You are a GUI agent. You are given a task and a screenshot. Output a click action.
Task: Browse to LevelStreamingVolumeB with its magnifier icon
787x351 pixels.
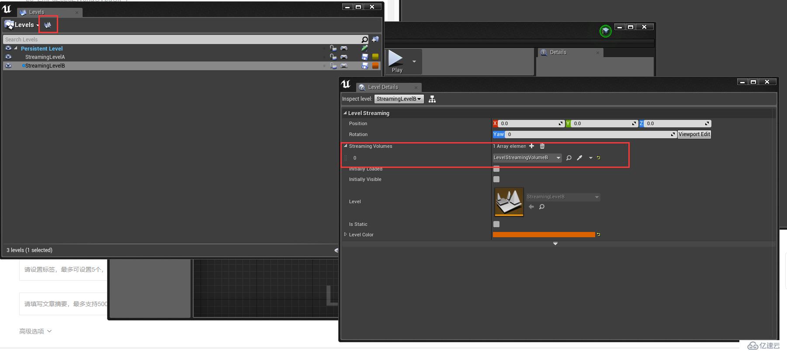point(569,158)
